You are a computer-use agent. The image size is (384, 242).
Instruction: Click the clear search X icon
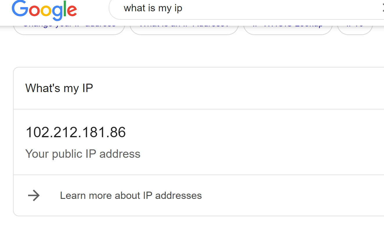[383, 9]
